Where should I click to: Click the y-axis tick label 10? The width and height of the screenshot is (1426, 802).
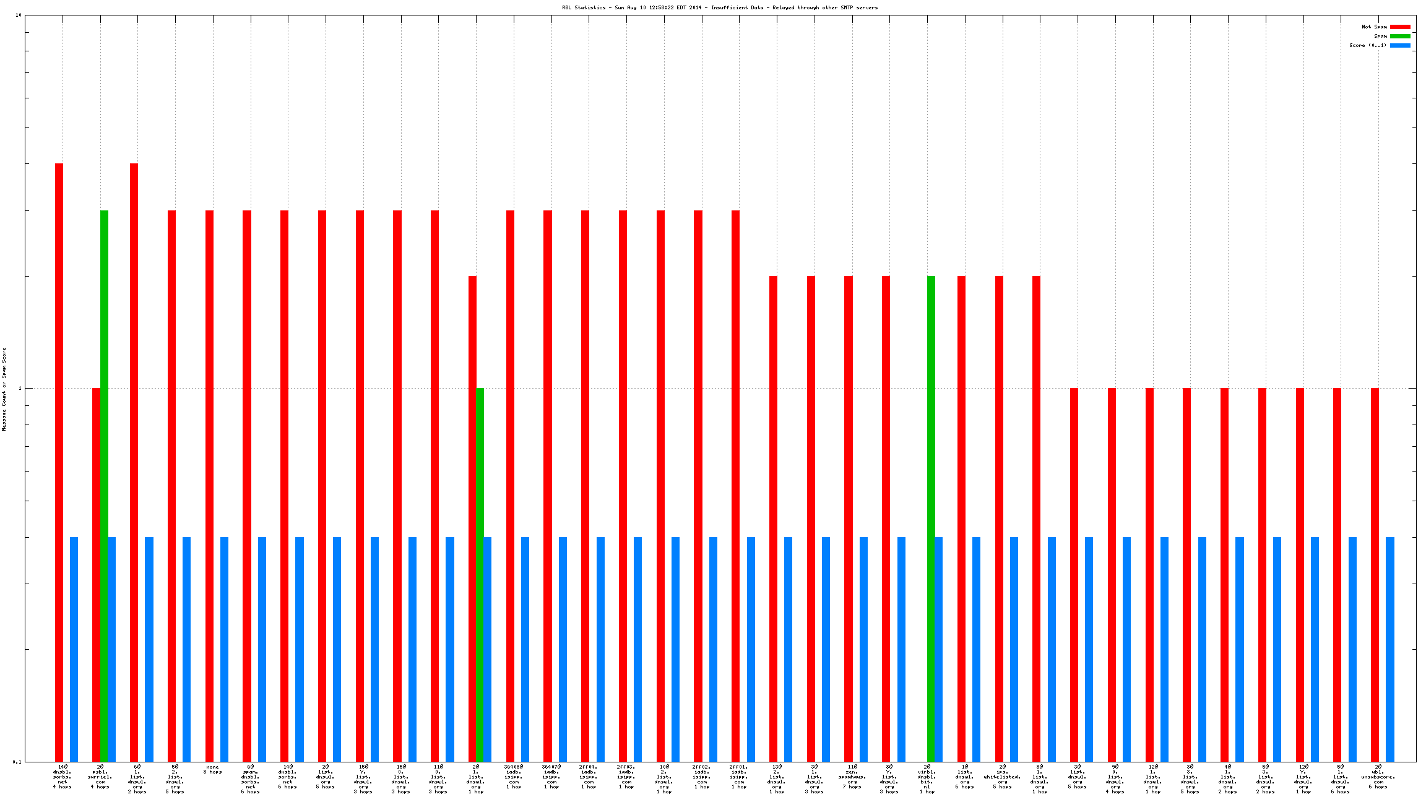(18, 15)
